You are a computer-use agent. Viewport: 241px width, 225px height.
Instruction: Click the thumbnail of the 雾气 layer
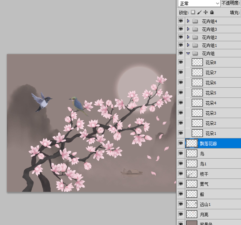click(x=192, y=184)
